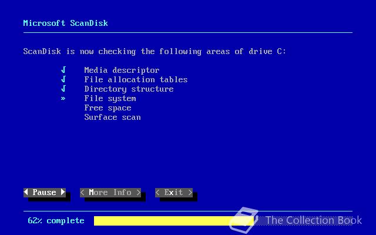Click the checkmark beside Directory structure
Image resolution: width=376 pixels, height=235 pixels.
point(63,89)
